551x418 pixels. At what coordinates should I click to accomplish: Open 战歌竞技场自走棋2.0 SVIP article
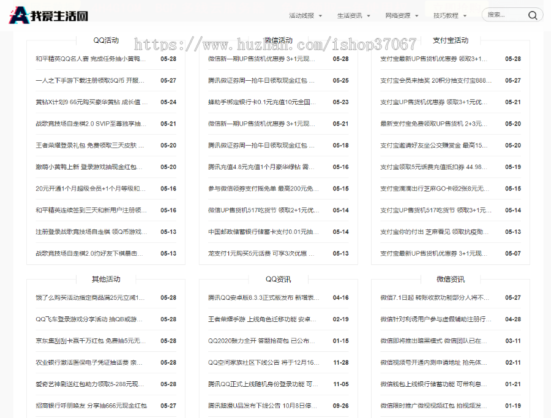(x=91, y=124)
